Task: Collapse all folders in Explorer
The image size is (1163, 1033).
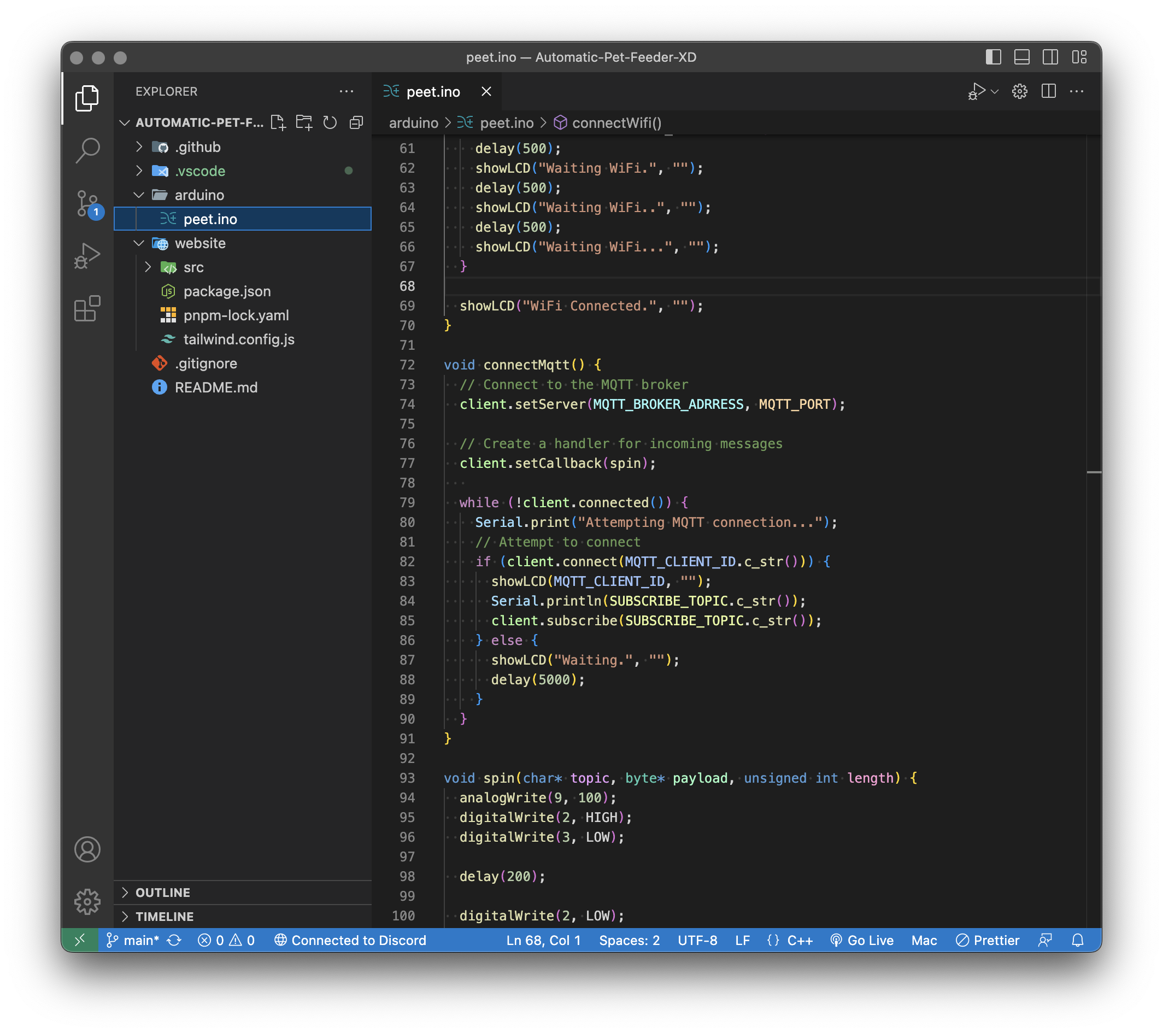Action: click(x=356, y=123)
